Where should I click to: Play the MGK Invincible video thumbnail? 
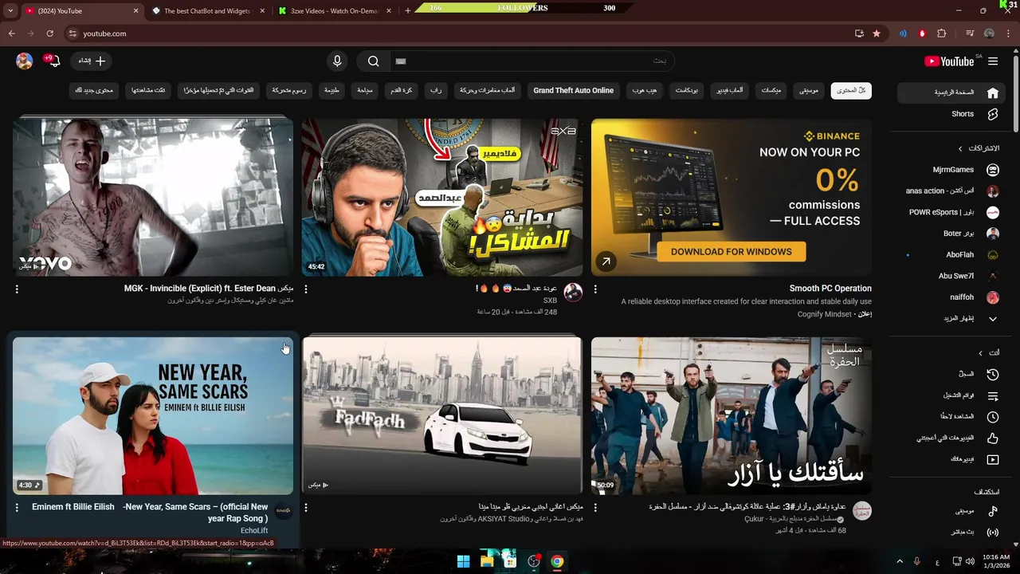click(153, 198)
